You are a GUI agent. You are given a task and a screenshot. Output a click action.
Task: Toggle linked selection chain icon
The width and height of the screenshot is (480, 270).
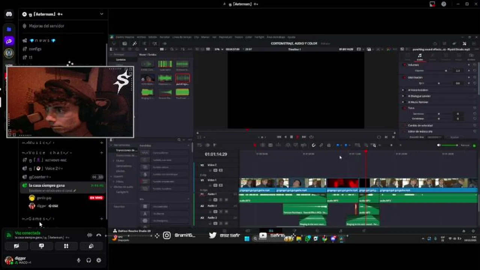321,145
